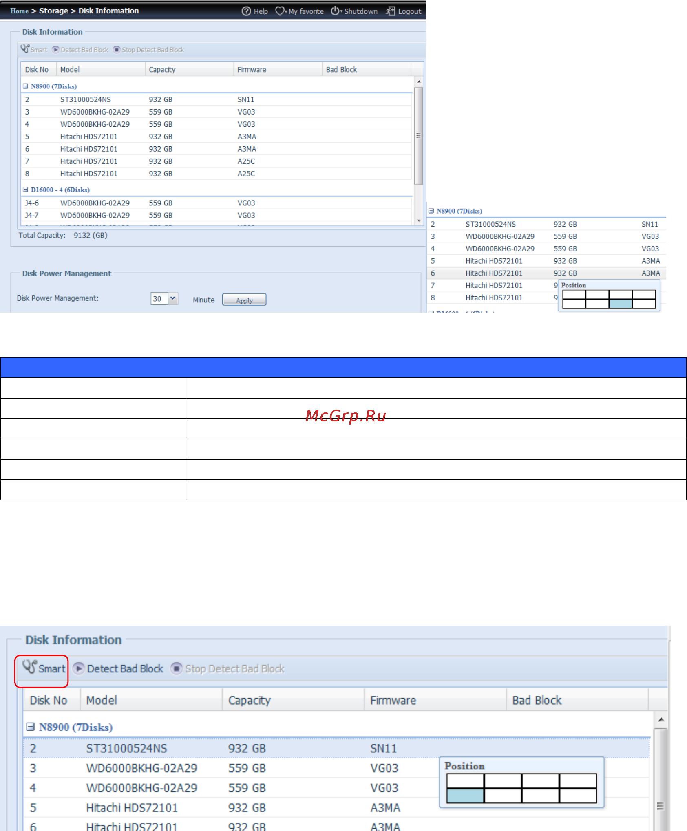Select disk 4 WD6000BKHG-02A29 row in top table

point(216,124)
